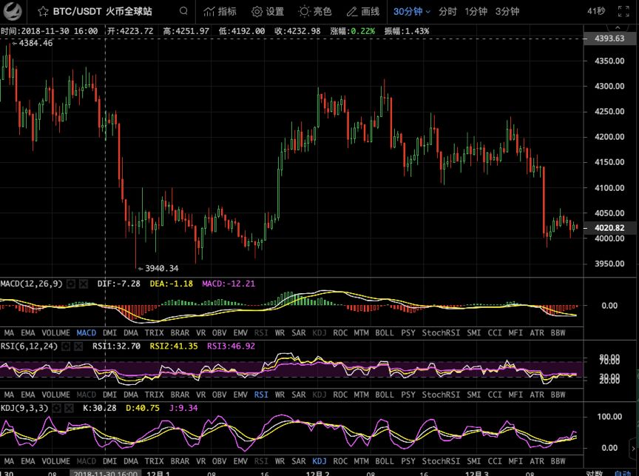Open the symbol search magnifier
The height and width of the screenshot is (476, 639).
[x=183, y=12]
